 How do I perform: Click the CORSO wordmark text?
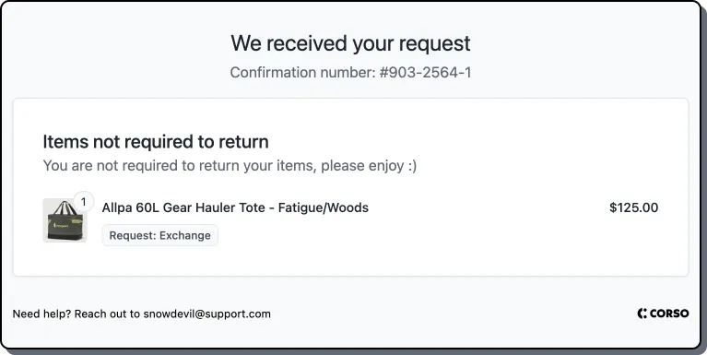point(669,314)
